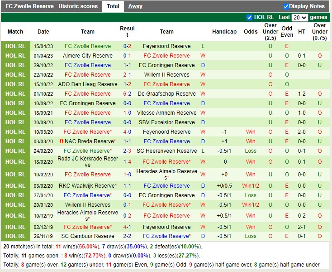Click Heracles Almelo Reserves on 10/02/20
The image size is (332, 272).
(166, 175)
